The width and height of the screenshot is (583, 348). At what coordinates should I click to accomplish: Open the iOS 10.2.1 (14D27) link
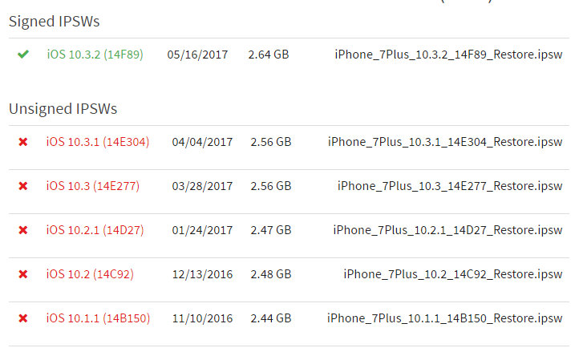[95, 230]
